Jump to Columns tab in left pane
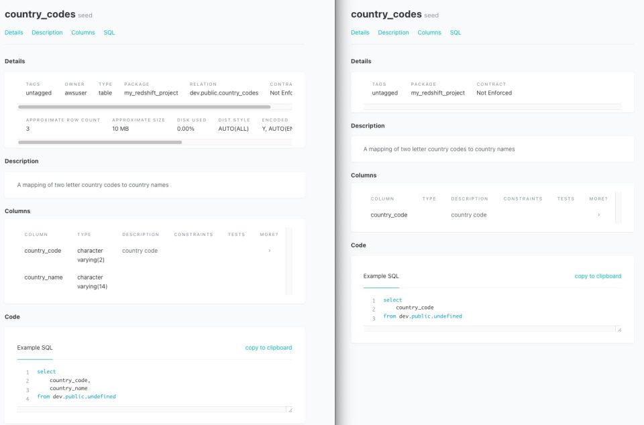Screen dimensions: 644x425 [x=83, y=32]
